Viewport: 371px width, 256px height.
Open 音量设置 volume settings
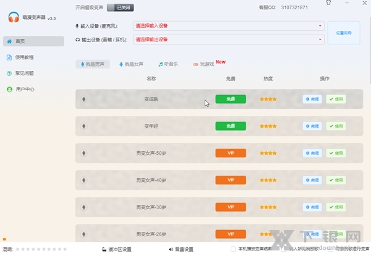181,249
